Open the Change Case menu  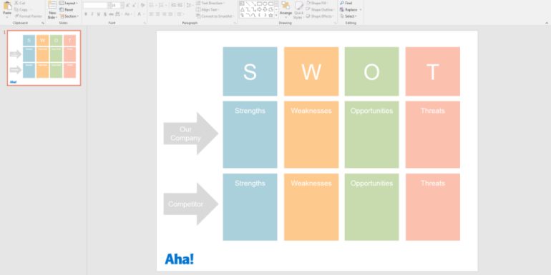(x=128, y=14)
